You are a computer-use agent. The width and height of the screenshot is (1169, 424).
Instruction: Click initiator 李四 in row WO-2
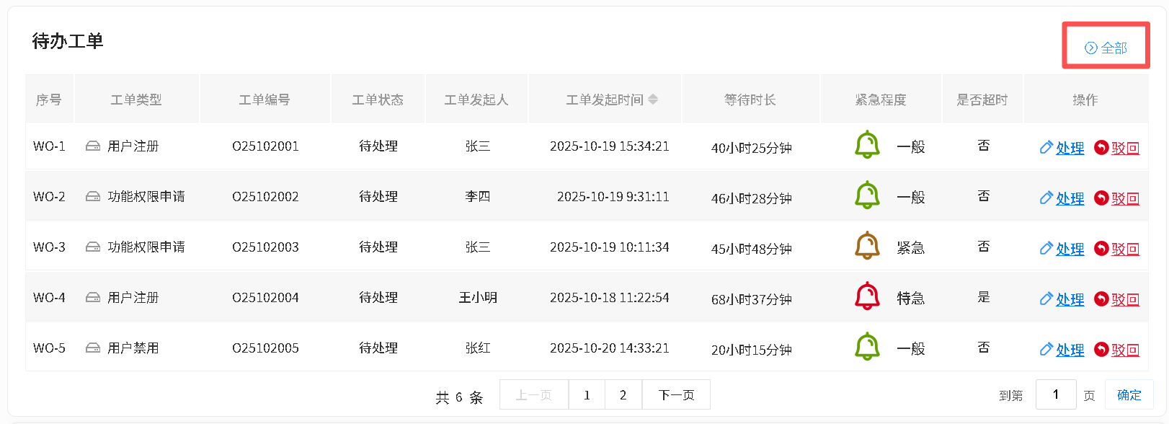(478, 197)
